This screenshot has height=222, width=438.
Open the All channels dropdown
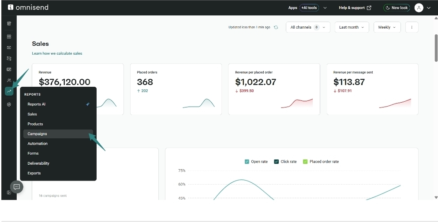(x=308, y=27)
